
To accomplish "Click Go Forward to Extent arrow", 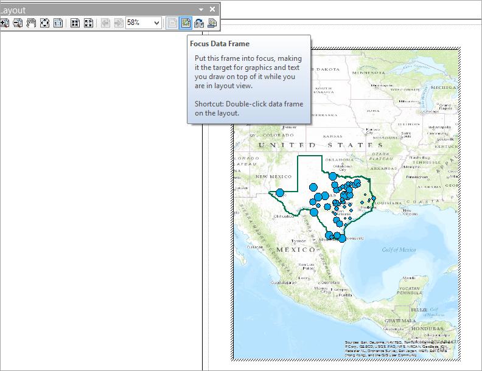I will coord(119,23).
